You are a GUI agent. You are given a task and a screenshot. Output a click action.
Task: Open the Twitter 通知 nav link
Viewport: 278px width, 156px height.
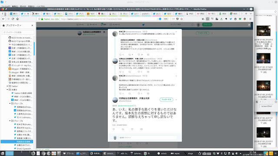coord(103,25)
